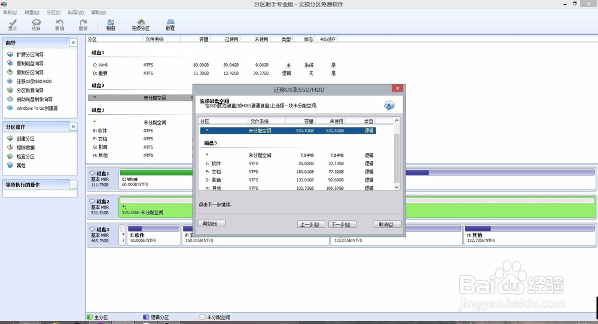The image size is (598, 324).
Task: Click the 检查分区 operation icon
Action: pos(10,156)
